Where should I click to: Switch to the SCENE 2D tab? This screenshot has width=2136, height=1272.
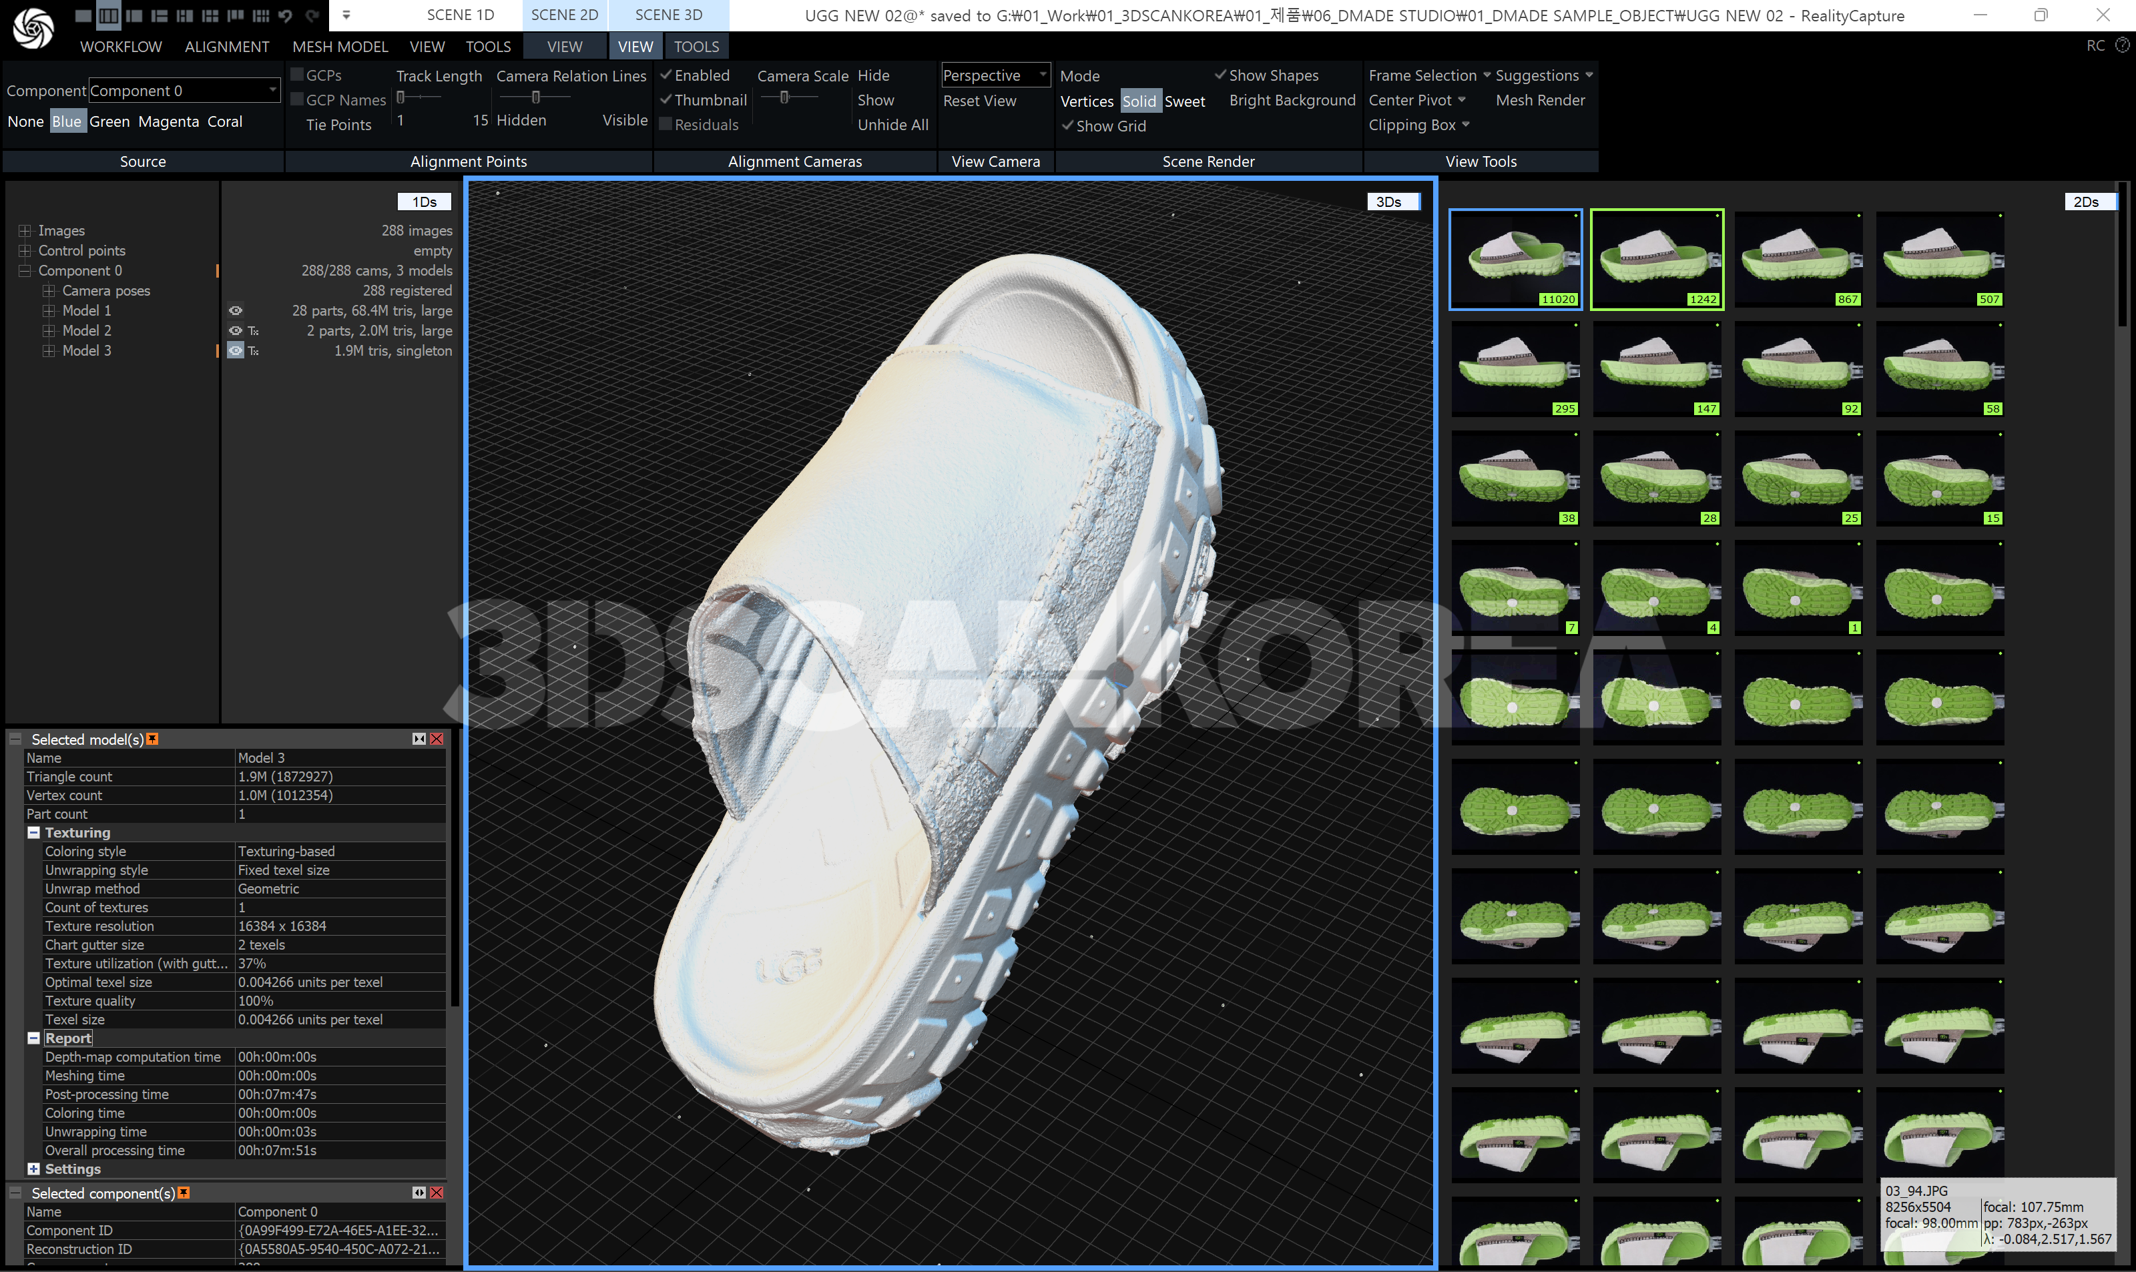564,15
